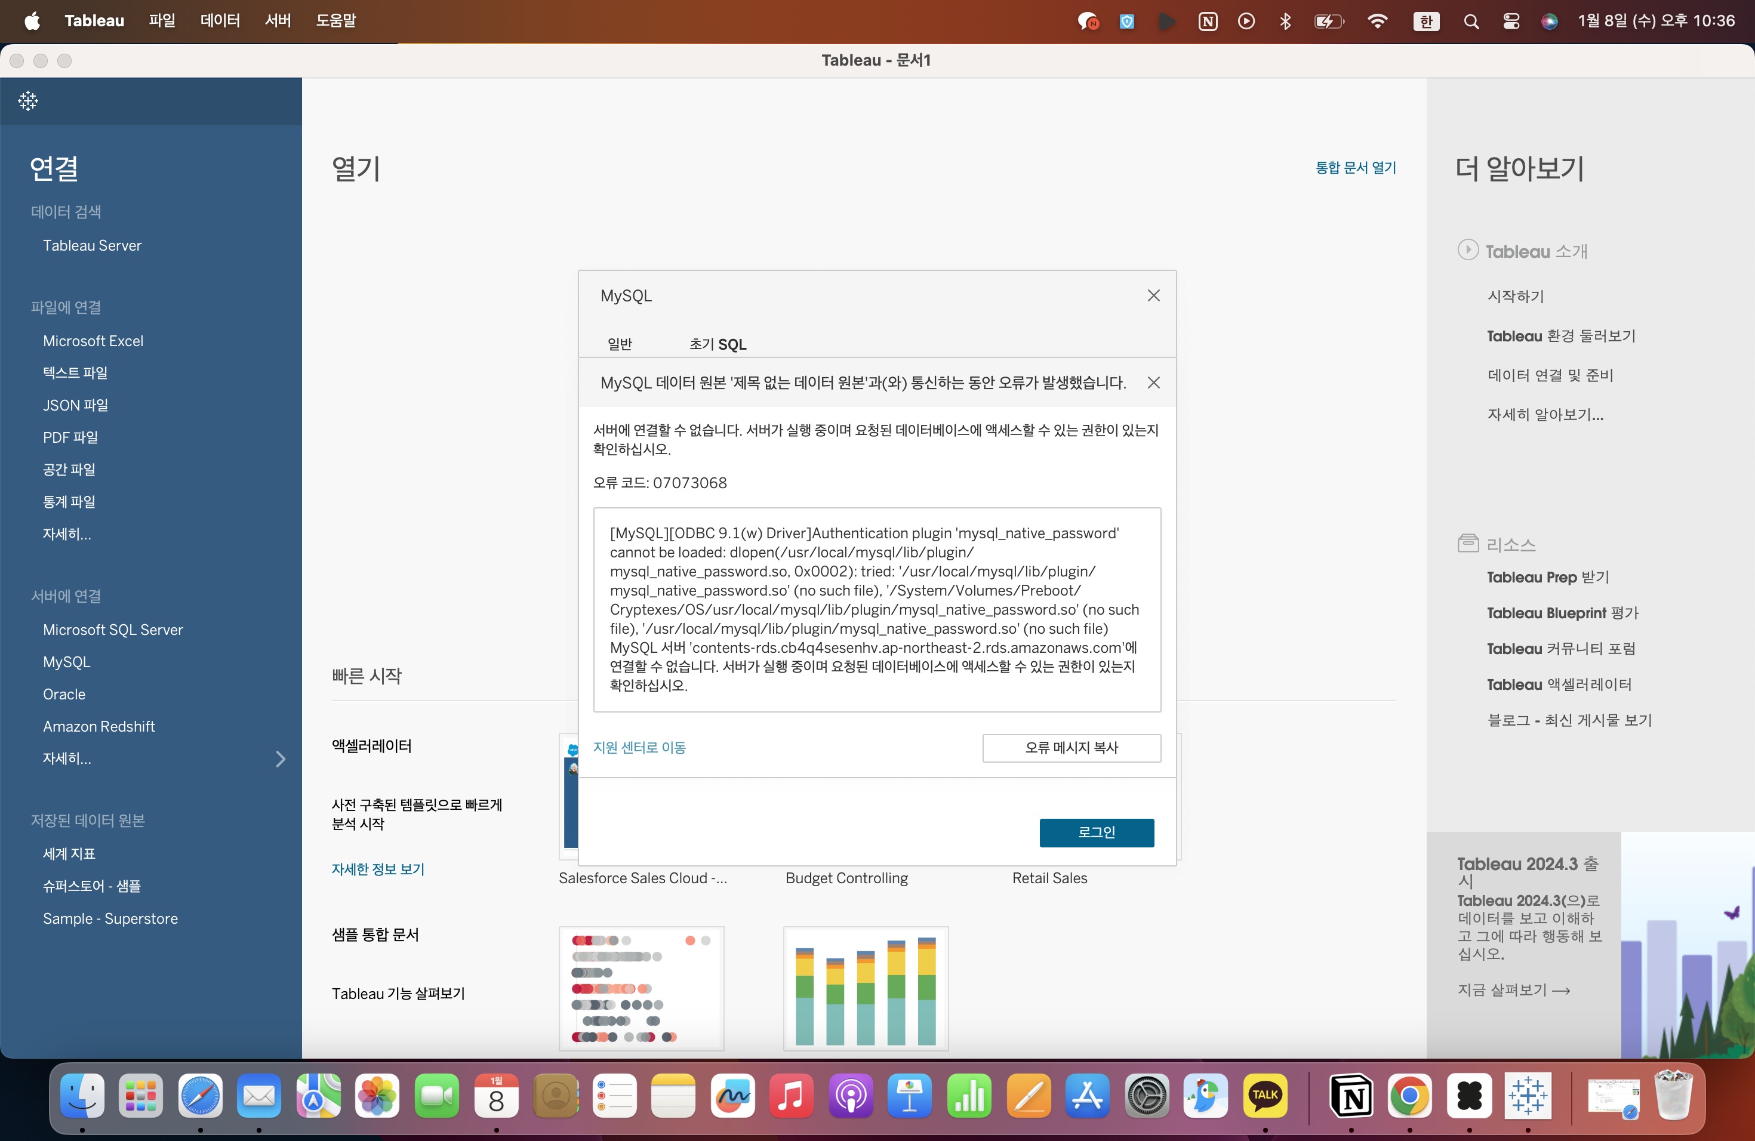The width and height of the screenshot is (1755, 1141).
Task: Launch FaceTime from the dock
Action: [x=436, y=1095]
